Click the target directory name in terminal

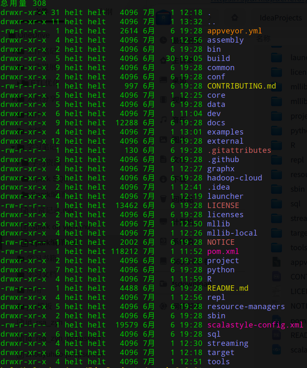pos(221,353)
